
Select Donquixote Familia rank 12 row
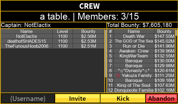pyautogui.click(x=141, y=90)
